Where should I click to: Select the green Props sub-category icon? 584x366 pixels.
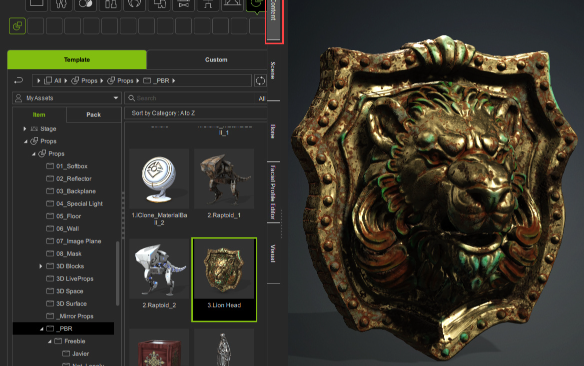pyautogui.click(x=17, y=26)
